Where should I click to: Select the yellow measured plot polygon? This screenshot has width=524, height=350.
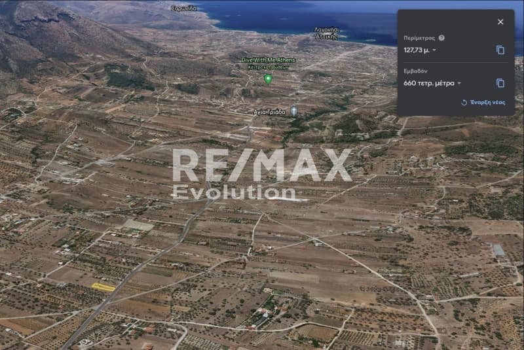coord(103,287)
